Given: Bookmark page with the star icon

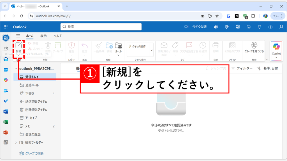Looking at the screenshot, I should (x=217, y=16).
